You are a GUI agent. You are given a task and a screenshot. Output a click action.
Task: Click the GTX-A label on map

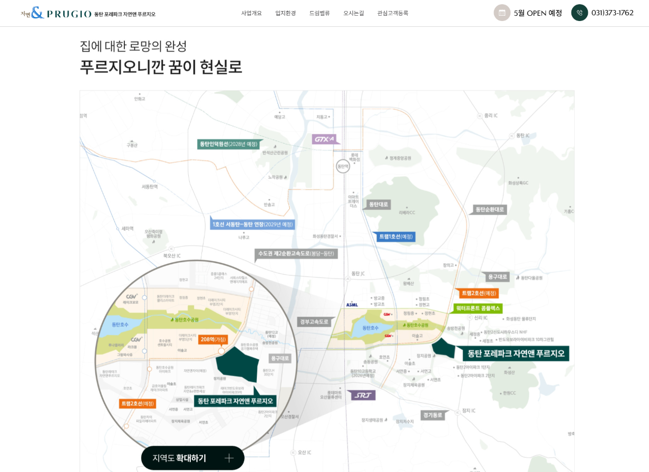pyautogui.click(x=325, y=139)
